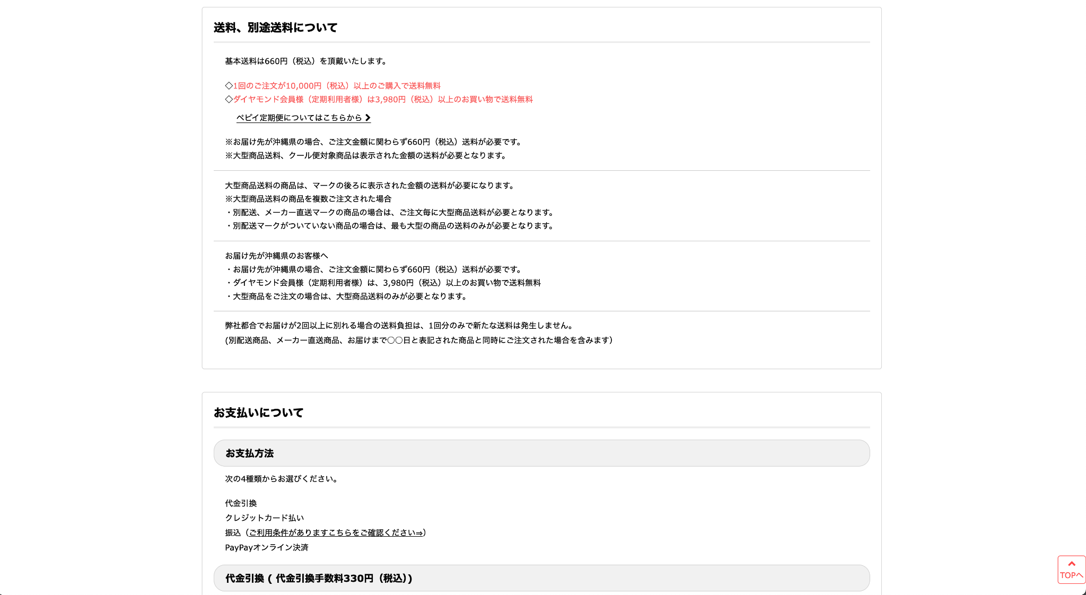Click the 弊社都合でお届けが2回以上に別れる場合 line
Viewport: 1086px width, 595px height.
pos(400,326)
